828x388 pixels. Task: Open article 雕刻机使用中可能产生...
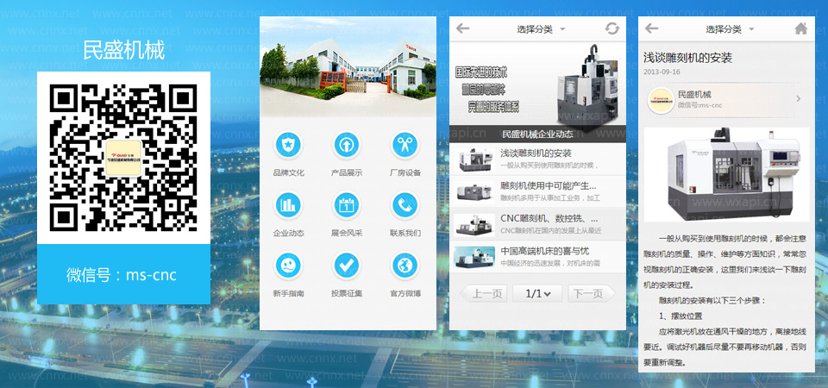(x=537, y=191)
